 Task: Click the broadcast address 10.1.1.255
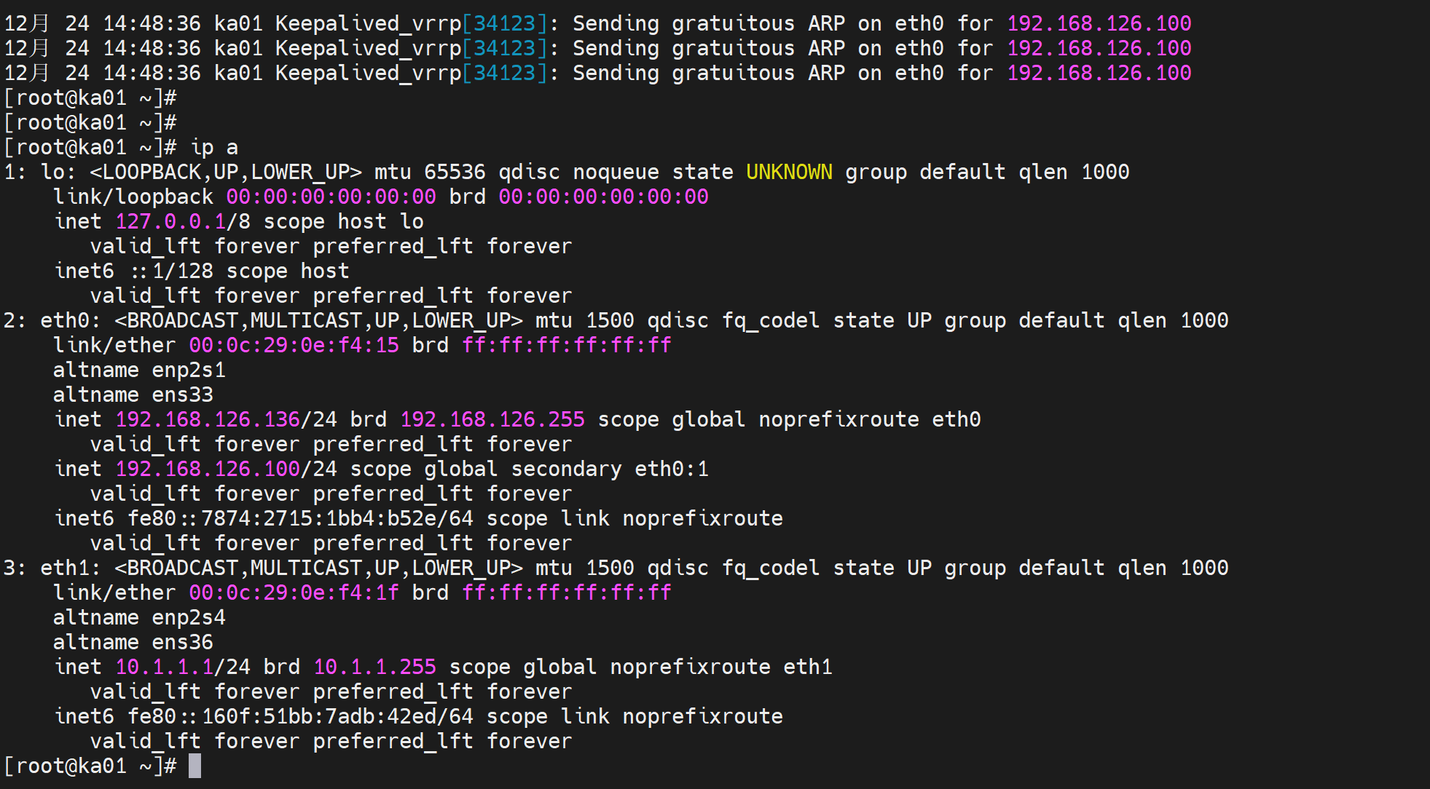pos(374,667)
